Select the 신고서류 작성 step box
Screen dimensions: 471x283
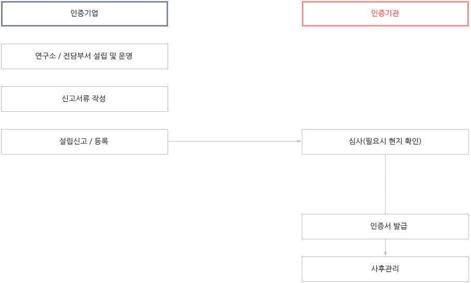(84, 99)
